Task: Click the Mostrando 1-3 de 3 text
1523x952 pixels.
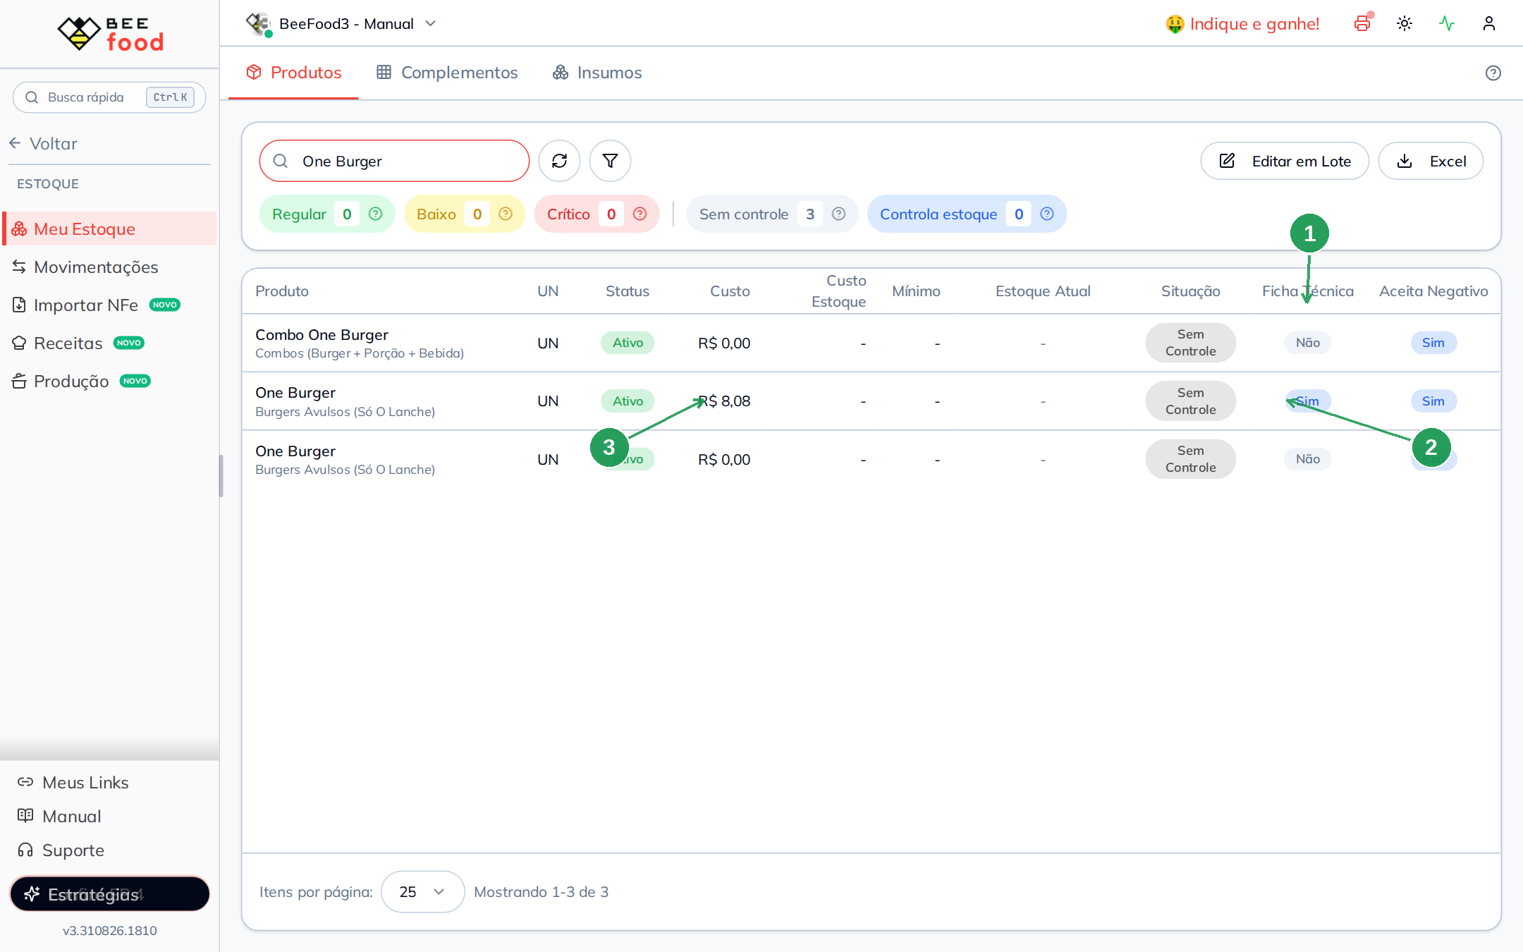Action: click(x=542, y=891)
